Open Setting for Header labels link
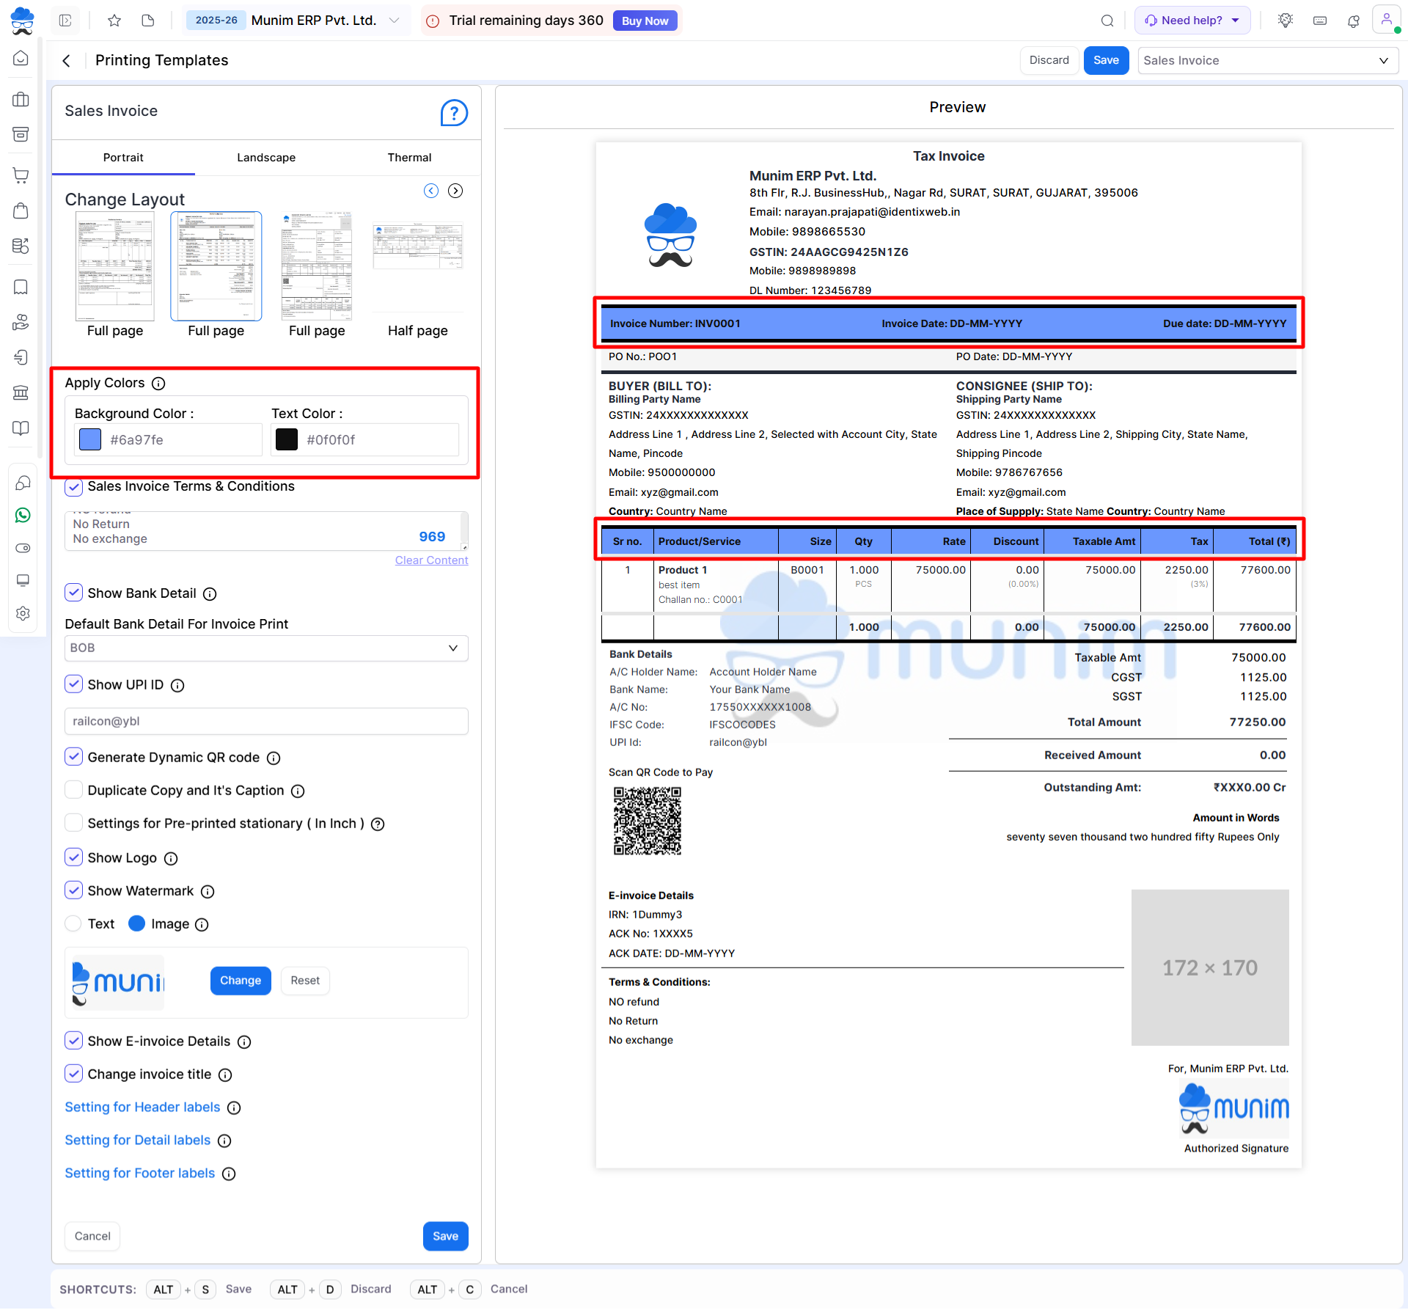The height and width of the screenshot is (1310, 1408). tap(142, 1108)
